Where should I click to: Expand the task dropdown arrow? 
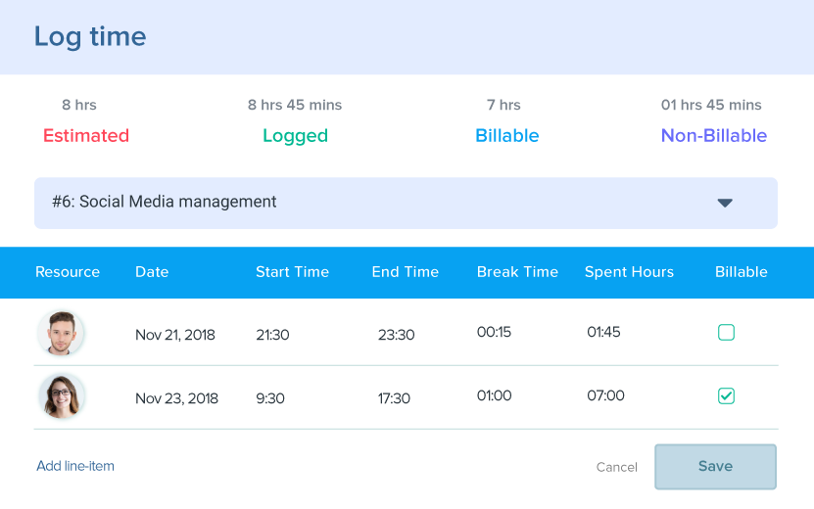[725, 203]
